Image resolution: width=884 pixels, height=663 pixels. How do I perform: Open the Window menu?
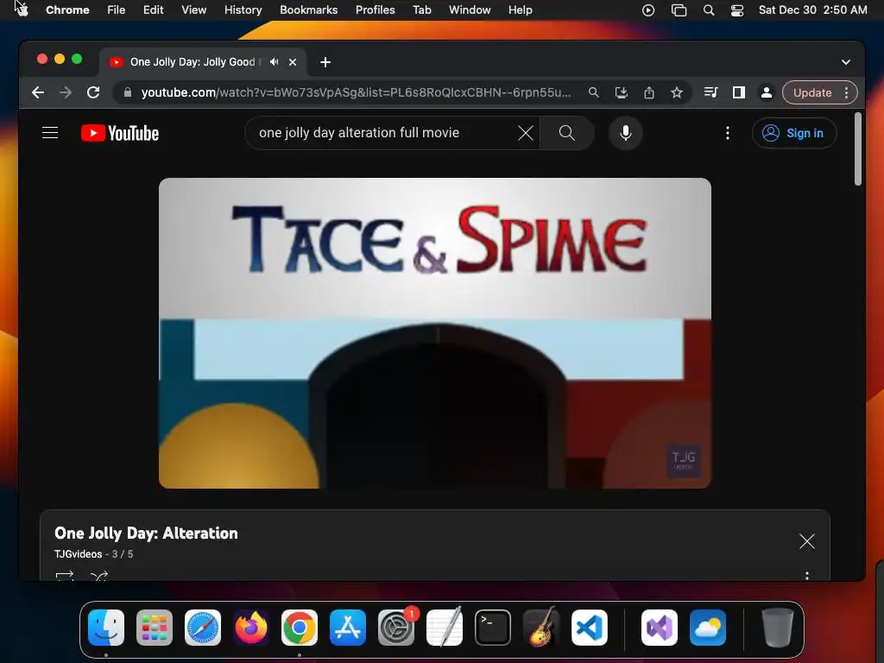pyautogui.click(x=470, y=9)
